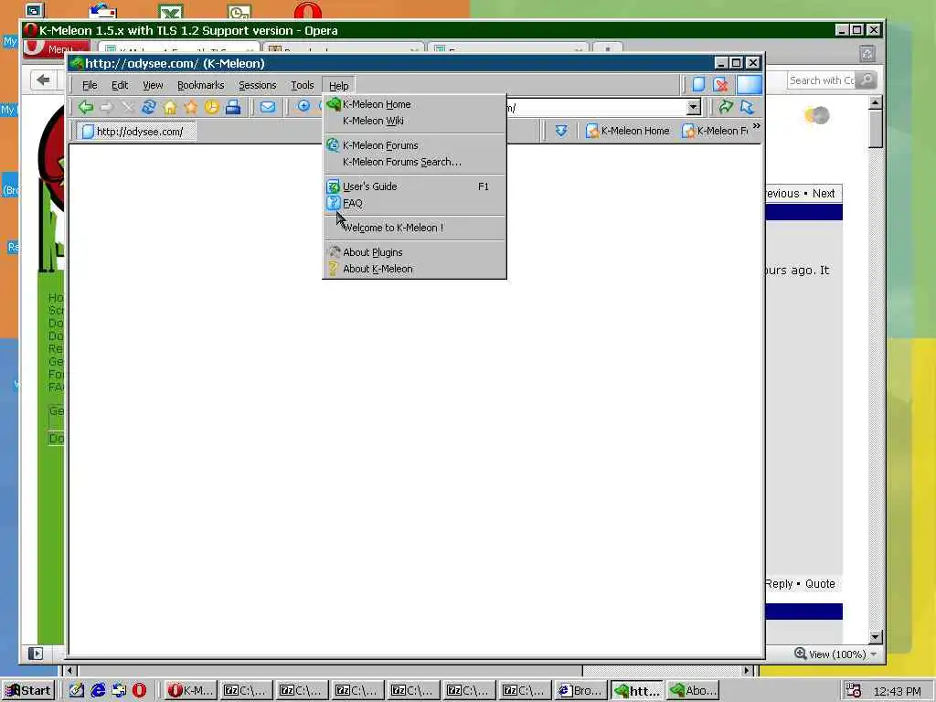Click the blue throbber square in K-Meleon
Screen dimensions: 936x702
point(750,85)
